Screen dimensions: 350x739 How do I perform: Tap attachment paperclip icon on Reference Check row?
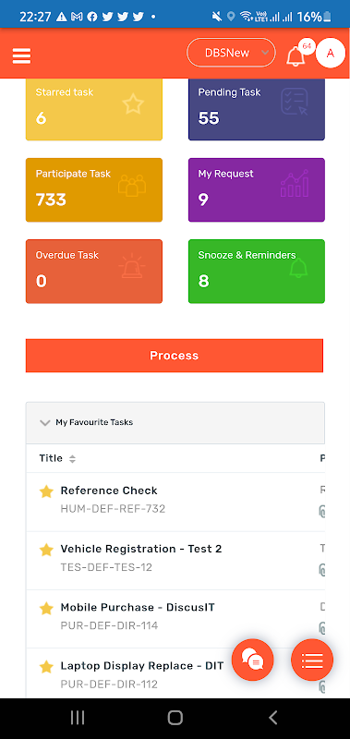click(322, 512)
